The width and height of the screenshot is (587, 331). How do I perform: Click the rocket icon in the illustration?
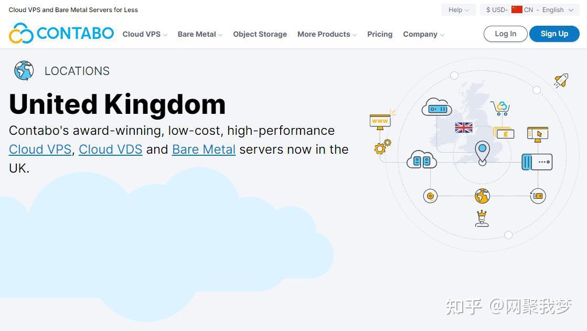(561, 80)
